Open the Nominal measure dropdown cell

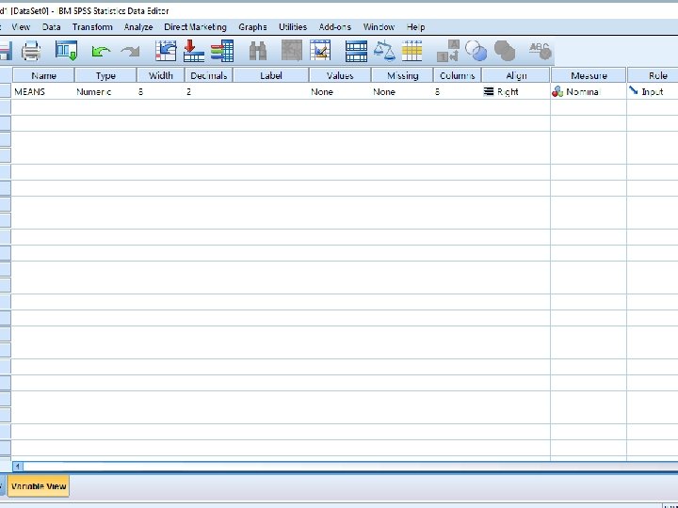tap(589, 91)
